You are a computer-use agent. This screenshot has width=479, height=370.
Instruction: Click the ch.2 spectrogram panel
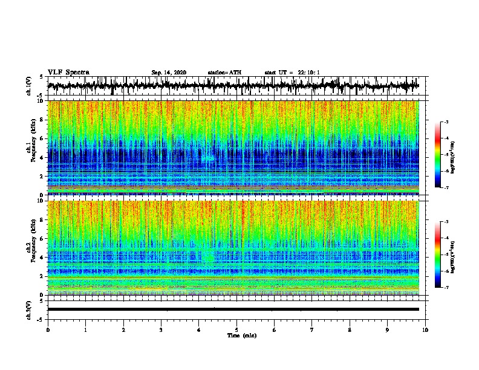pyautogui.click(x=233, y=248)
